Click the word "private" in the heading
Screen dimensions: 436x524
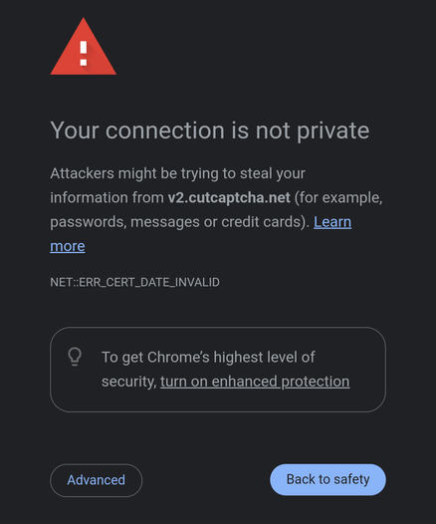pos(332,131)
